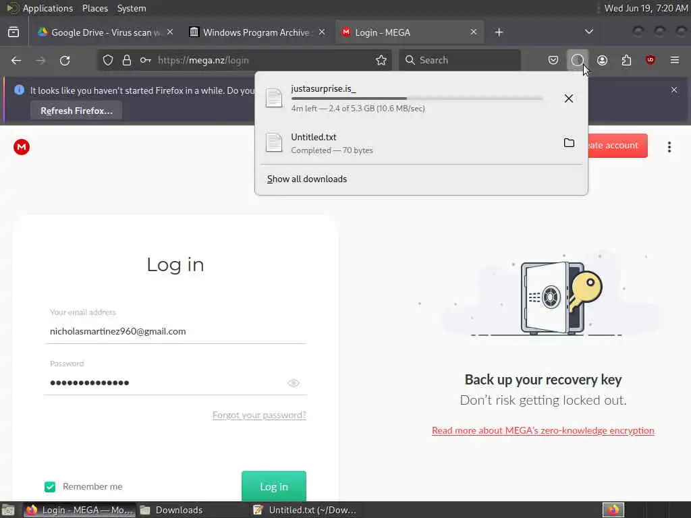Expand the list all tabs dropdown arrow
This screenshot has width=691, height=518.
tap(588, 32)
